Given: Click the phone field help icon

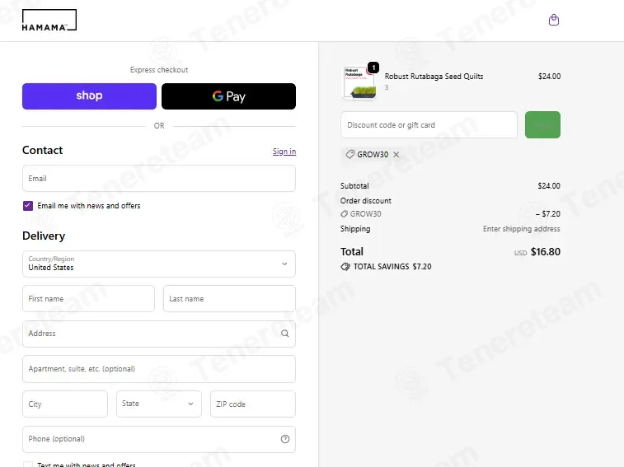Looking at the screenshot, I should 285,439.
